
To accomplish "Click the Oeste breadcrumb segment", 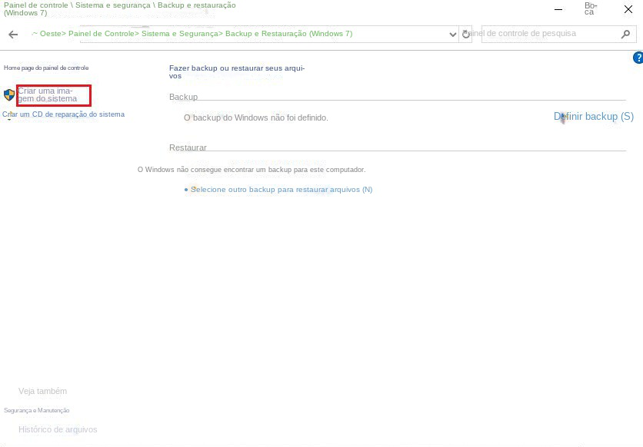I will coord(50,34).
